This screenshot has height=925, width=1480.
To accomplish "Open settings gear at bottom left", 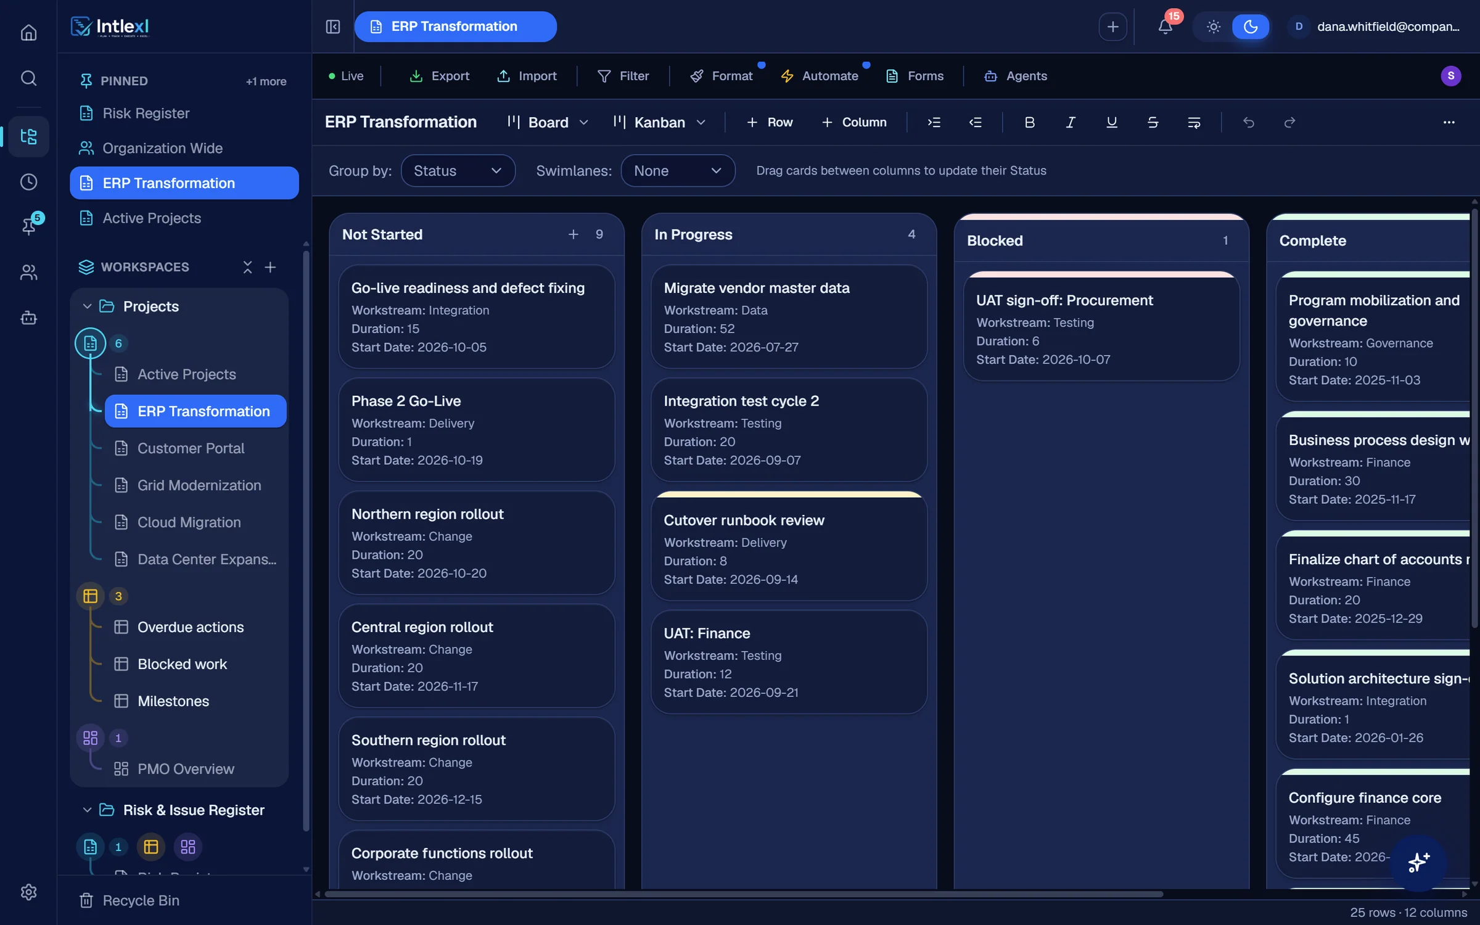I will [x=28, y=892].
